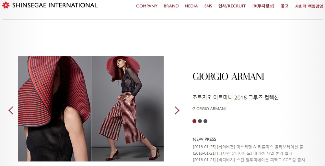Select the second gray slide indicator dot
This screenshot has height=166, width=325.
200,121
